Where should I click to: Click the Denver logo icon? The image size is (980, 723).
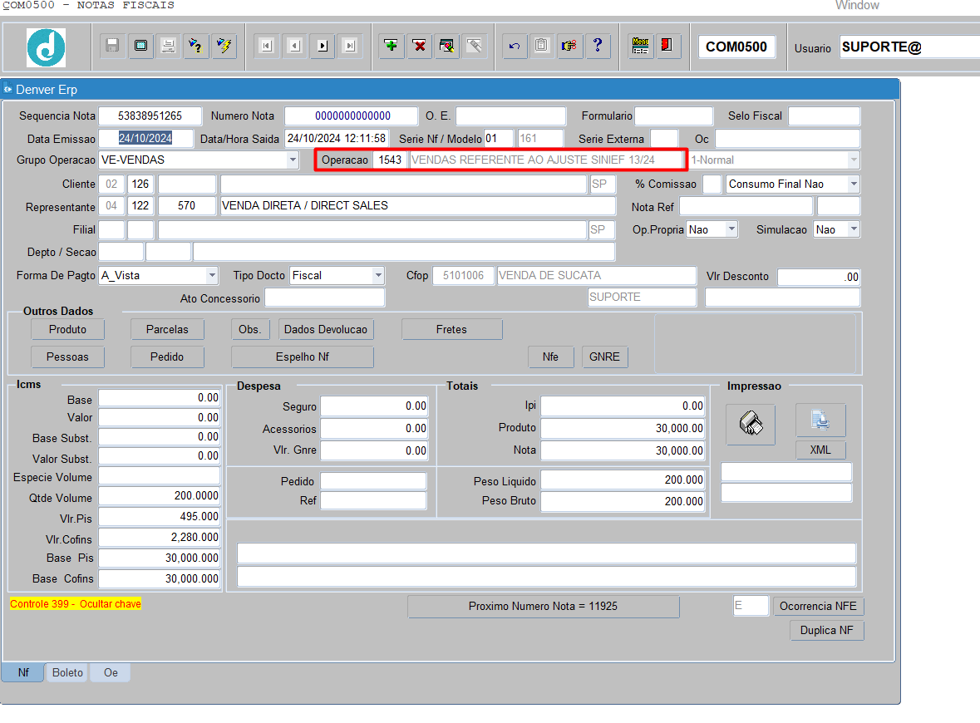tap(46, 47)
